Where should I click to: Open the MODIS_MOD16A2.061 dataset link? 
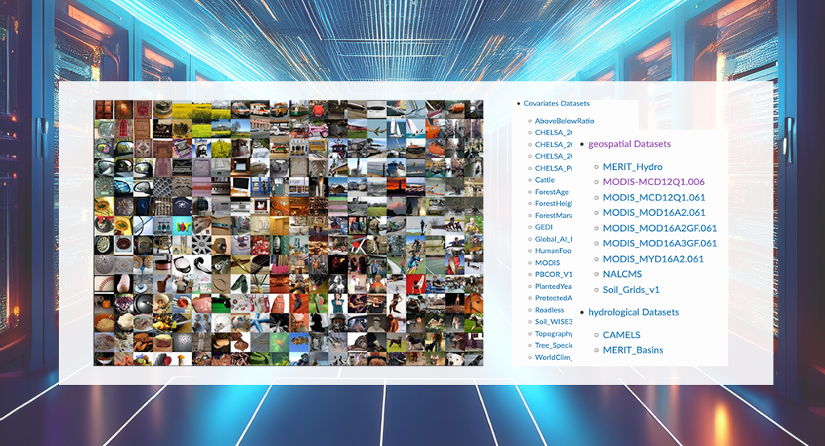click(x=654, y=213)
